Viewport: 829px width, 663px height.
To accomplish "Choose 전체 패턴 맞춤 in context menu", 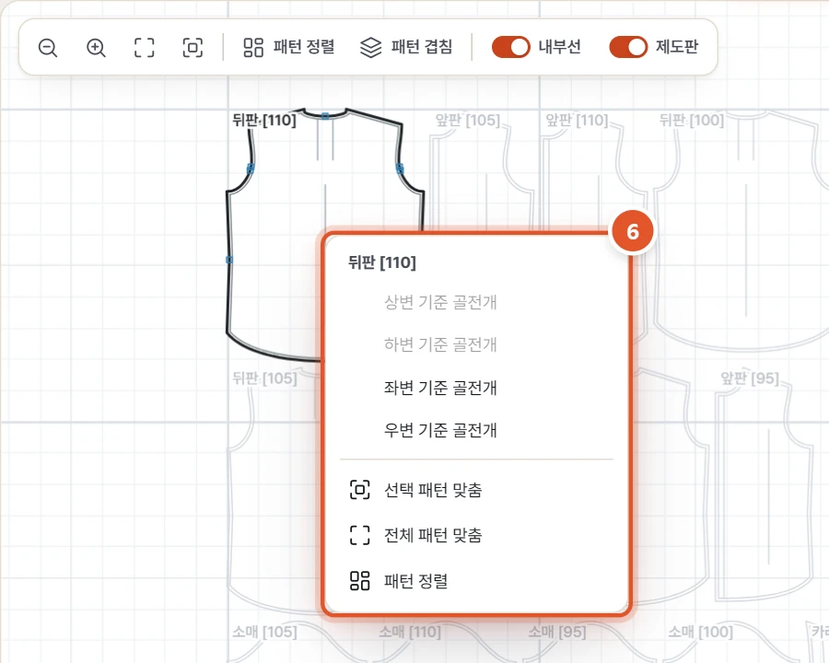I will pyautogui.click(x=476, y=535).
